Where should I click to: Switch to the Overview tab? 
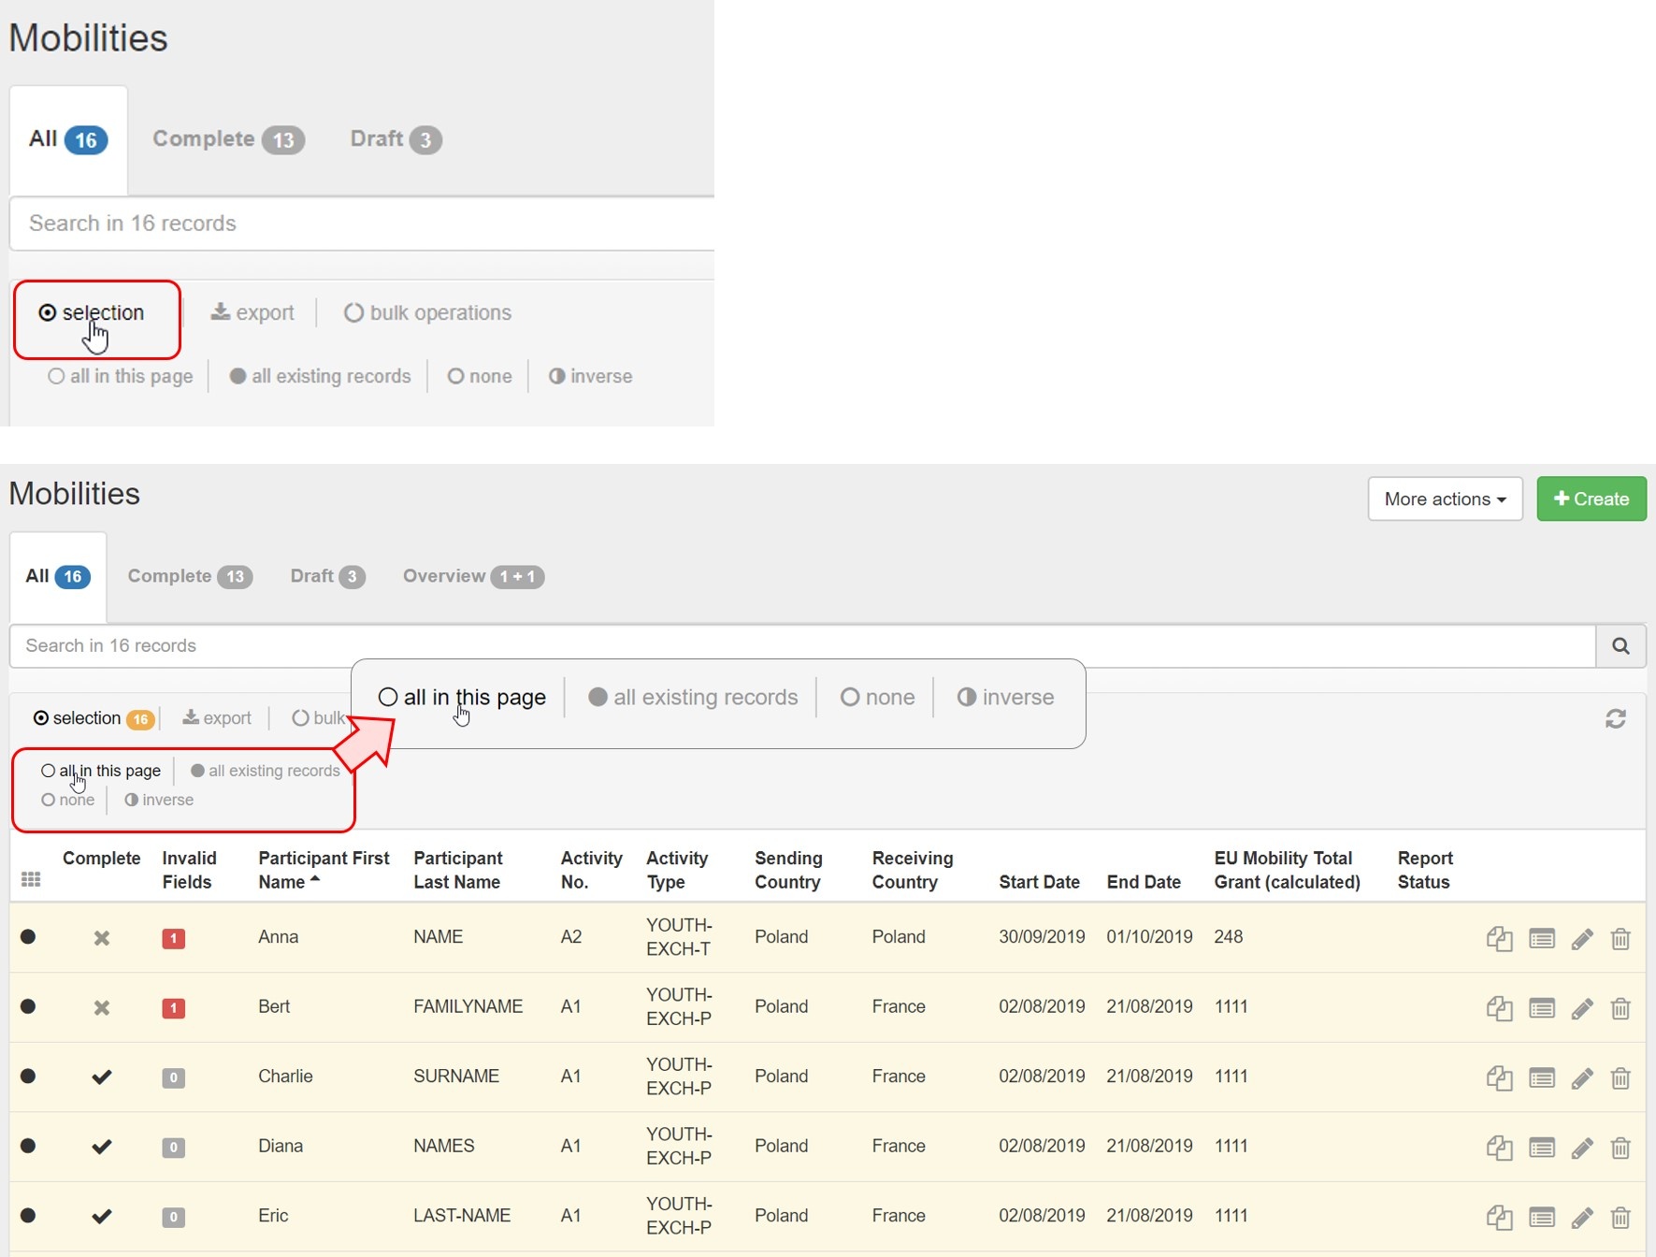472,576
